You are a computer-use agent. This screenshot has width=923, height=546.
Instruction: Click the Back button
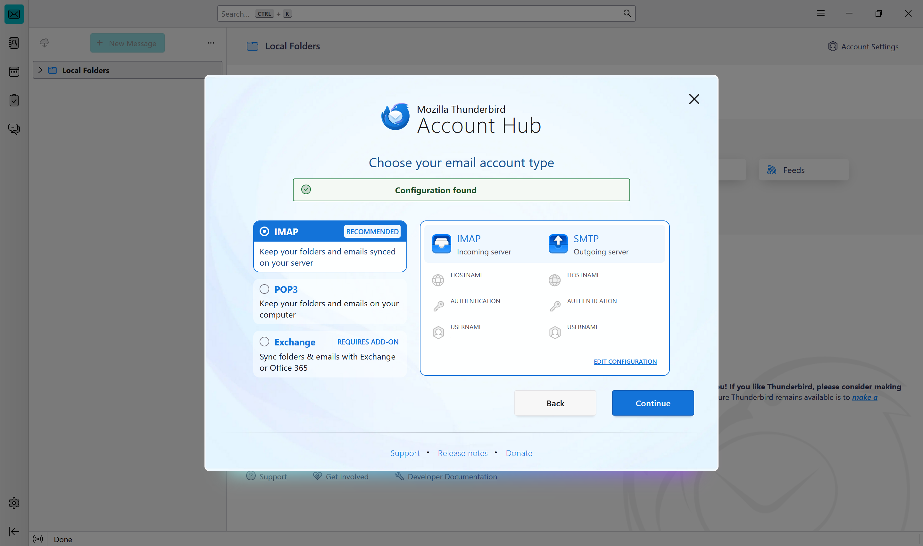click(x=555, y=403)
